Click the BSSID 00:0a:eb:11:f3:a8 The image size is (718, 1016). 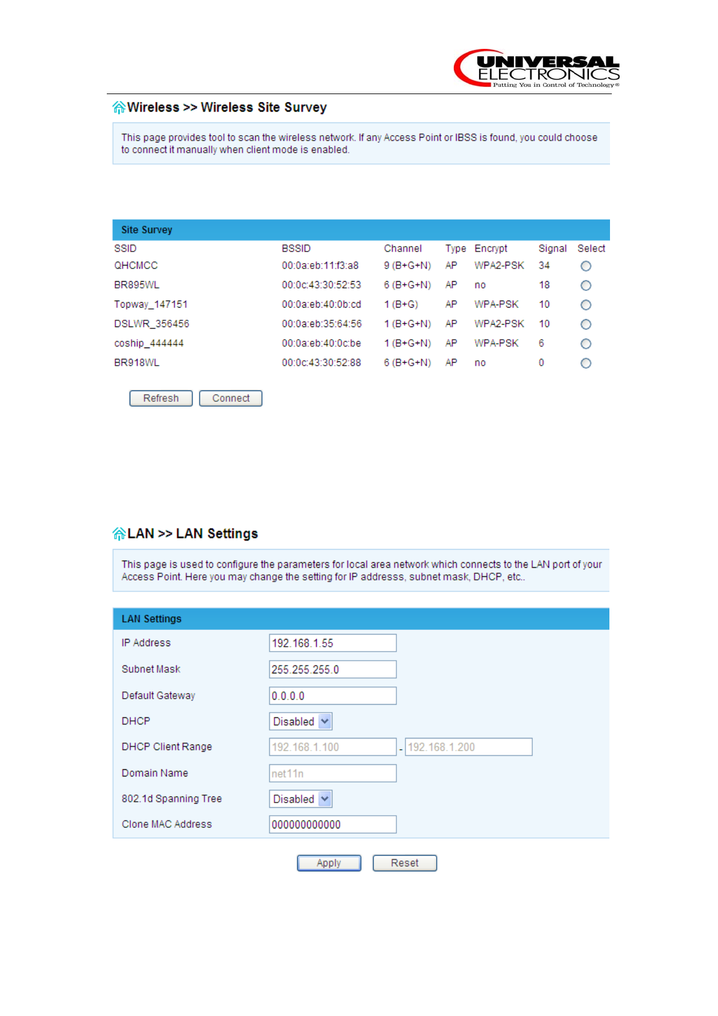pyautogui.click(x=320, y=265)
